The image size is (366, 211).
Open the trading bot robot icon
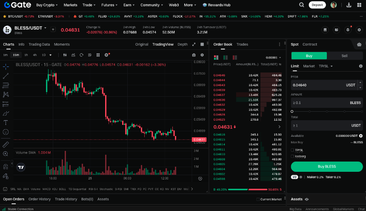coord(359,44)
